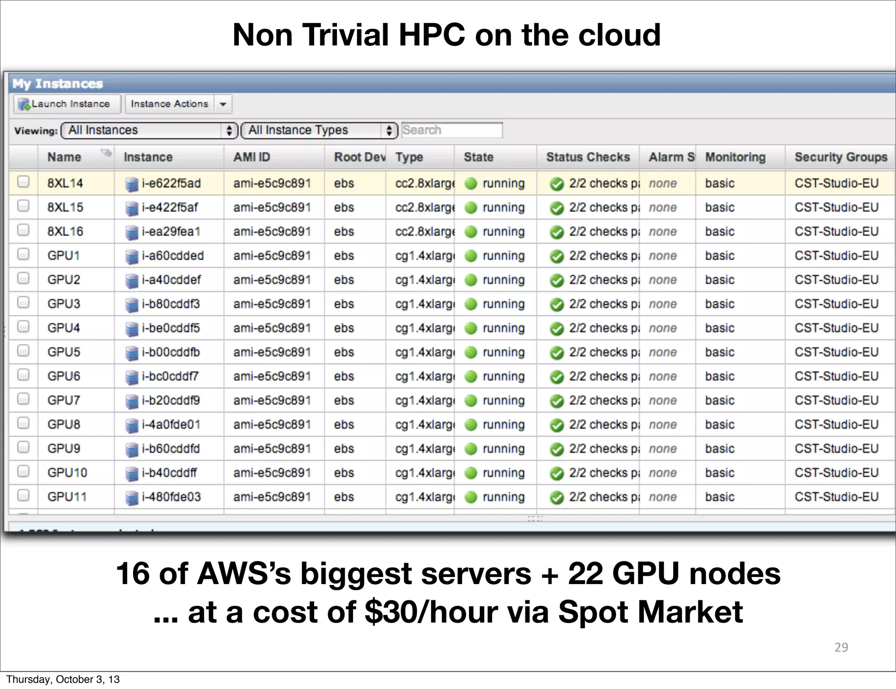Select 'none' alarm status for GPU2
The image size is (896, 689).
[x=663, y=280]
